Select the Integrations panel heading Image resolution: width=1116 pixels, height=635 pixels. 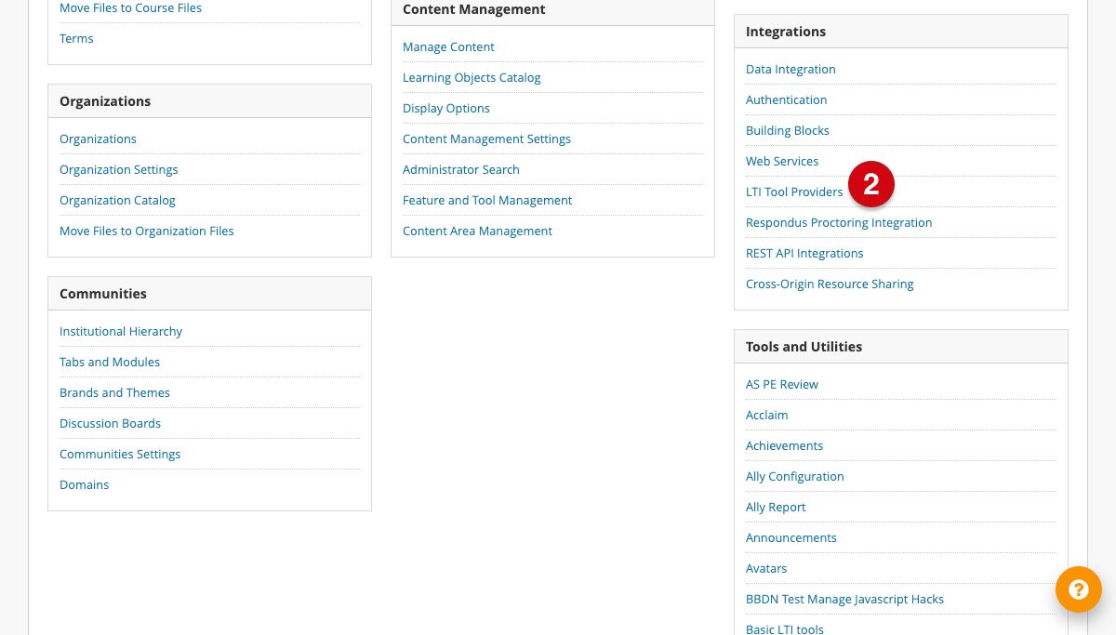(x=786, y=31)
